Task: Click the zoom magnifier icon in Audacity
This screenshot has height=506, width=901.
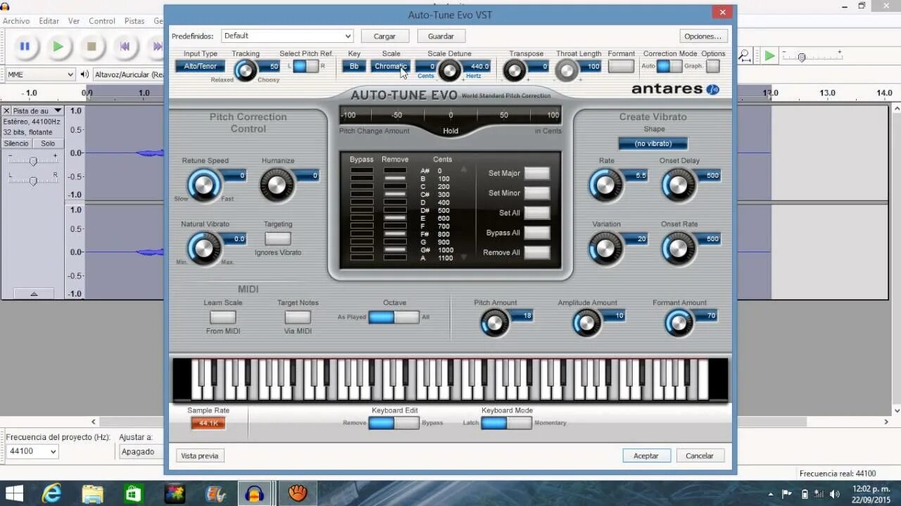Action: click(745, 56)
